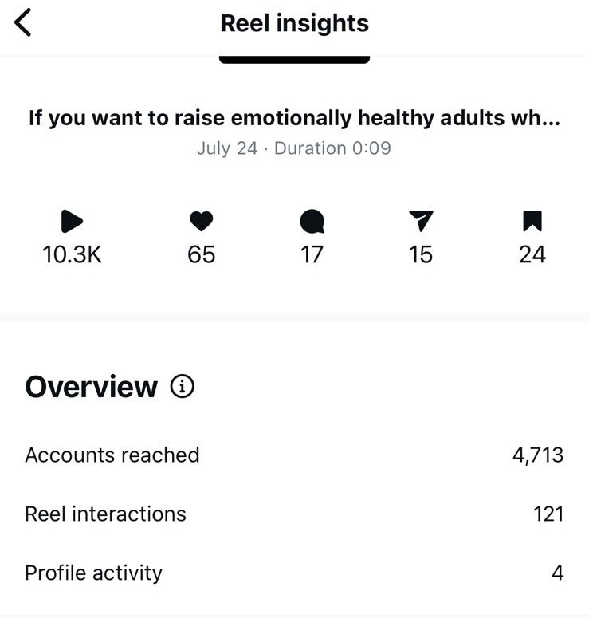The image size is (589, 618).
Task: Tap the saves bookmark icon
Action: coord(532,221)
